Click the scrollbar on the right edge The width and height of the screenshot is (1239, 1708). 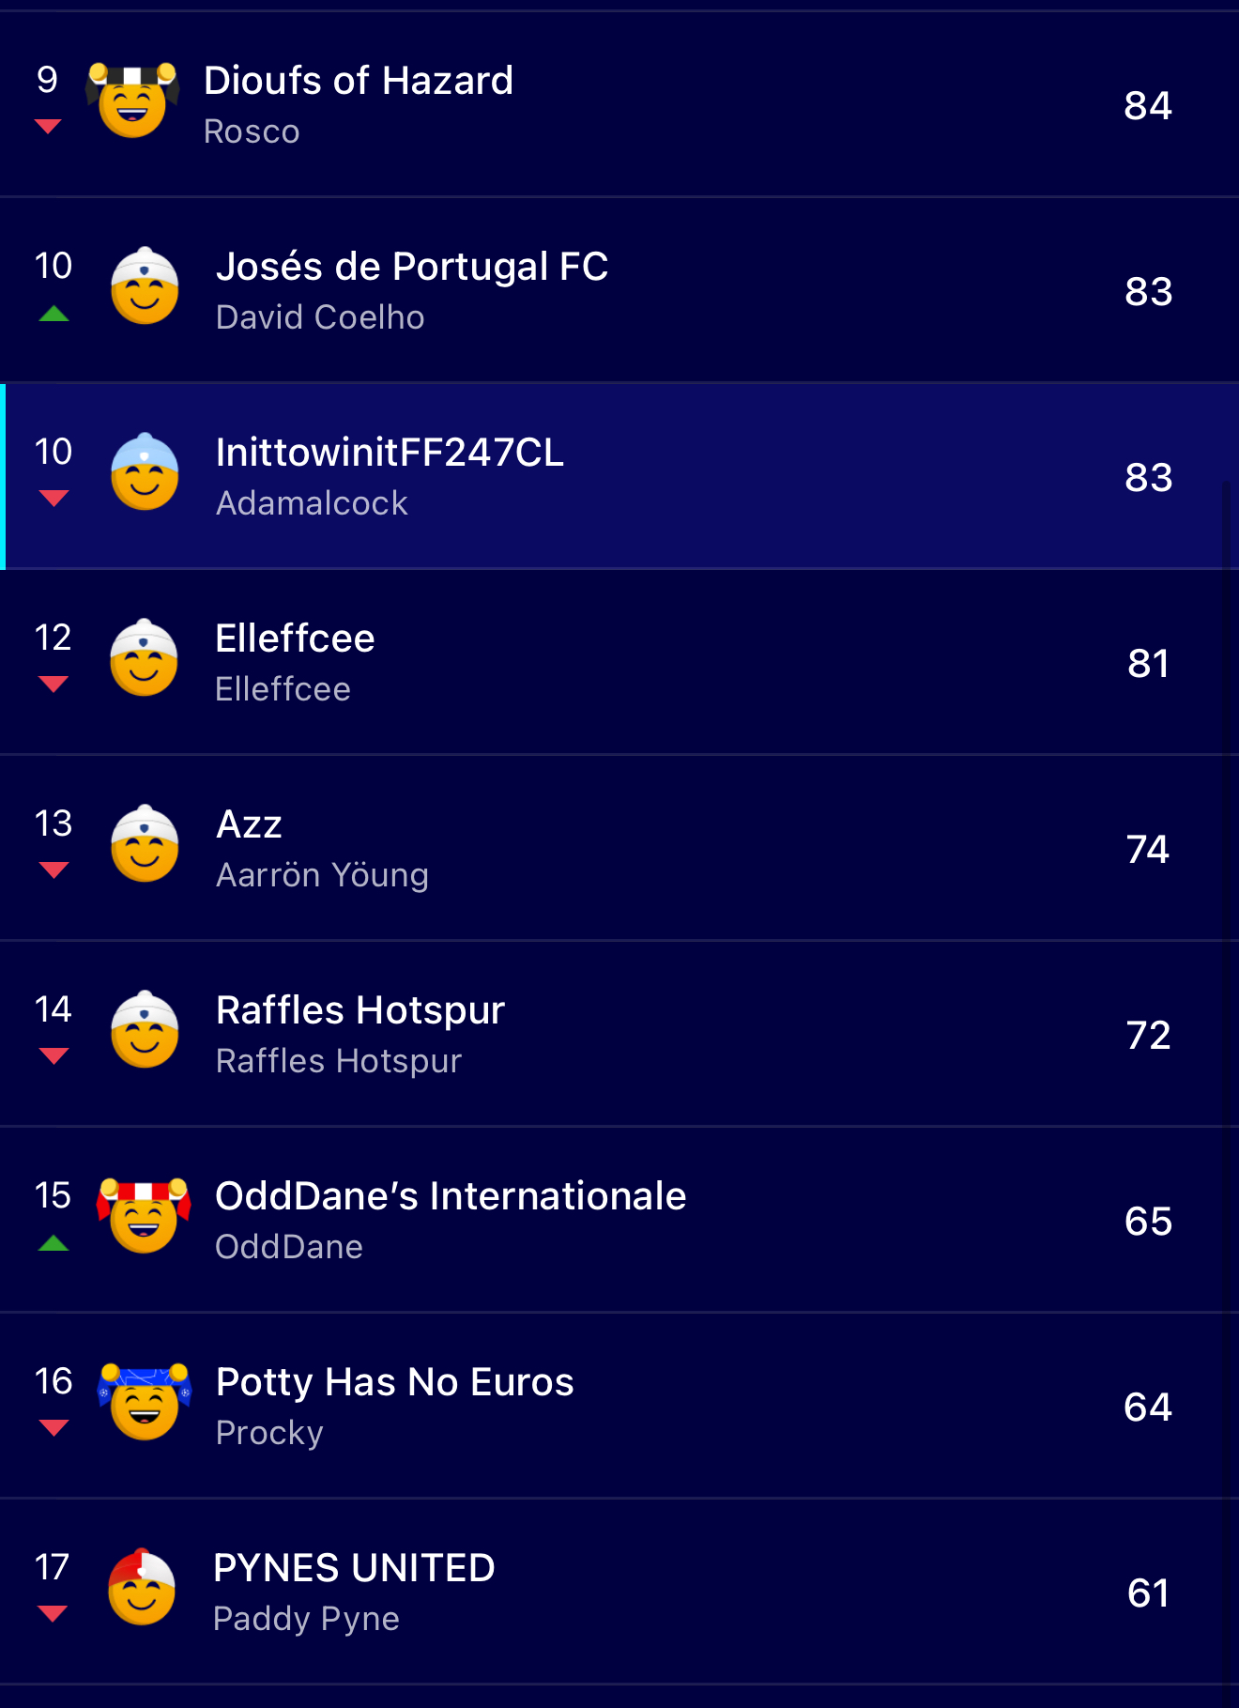1227,1080
